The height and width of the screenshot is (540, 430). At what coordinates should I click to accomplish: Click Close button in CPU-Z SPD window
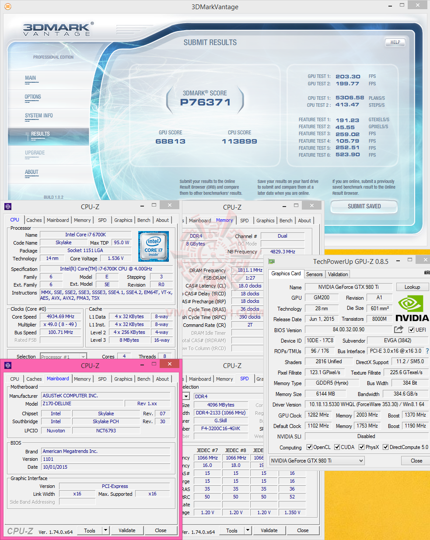[x=303, y=530]
